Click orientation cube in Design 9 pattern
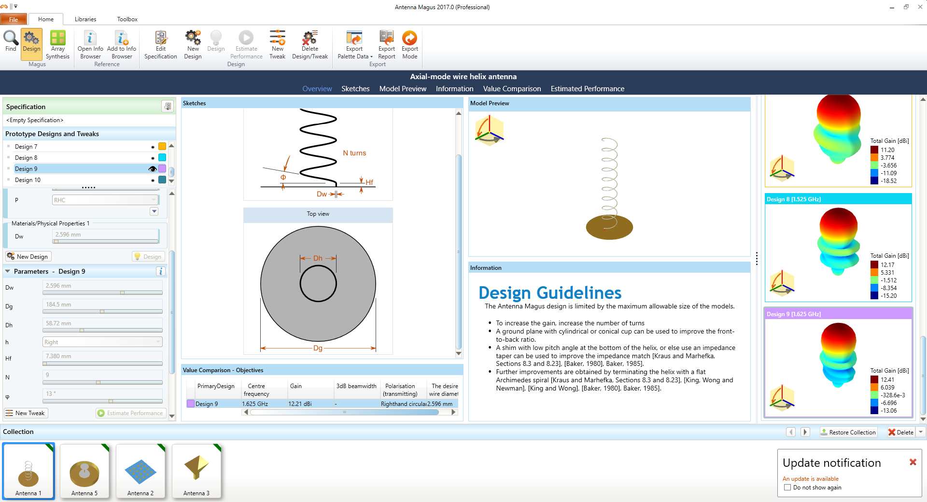 tap(782, 397)
